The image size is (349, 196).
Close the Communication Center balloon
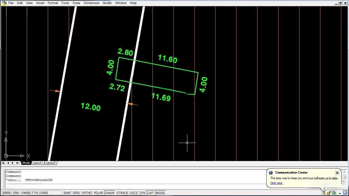point(337,173)
